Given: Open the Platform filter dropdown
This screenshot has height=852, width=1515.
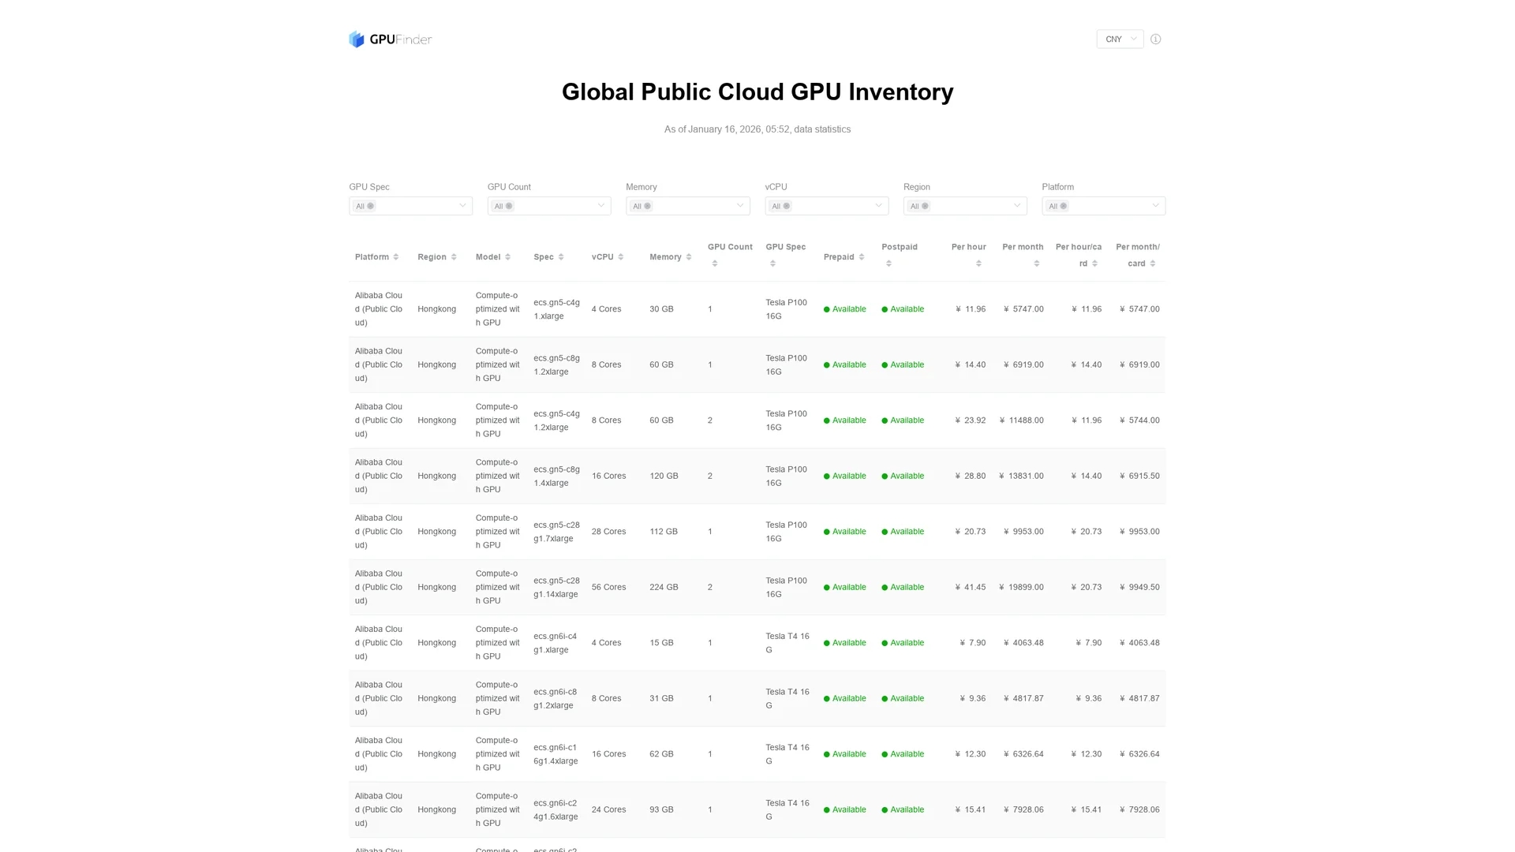Looking at the screenshot, I should (x=1103, y=206).
